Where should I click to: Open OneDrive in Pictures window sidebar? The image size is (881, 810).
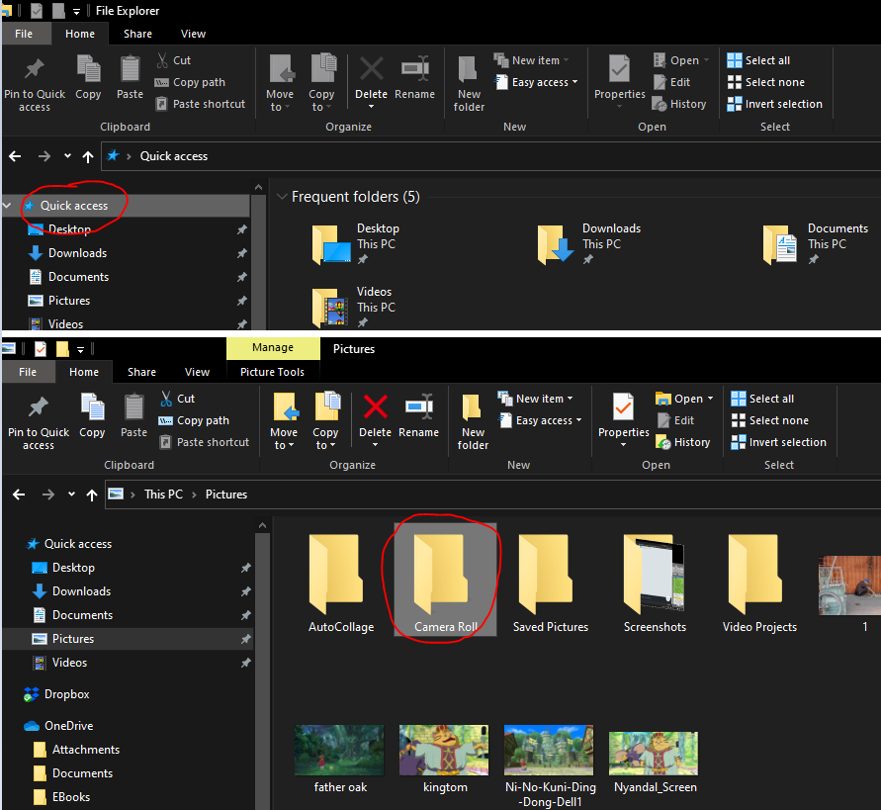[x=58, y=726]
